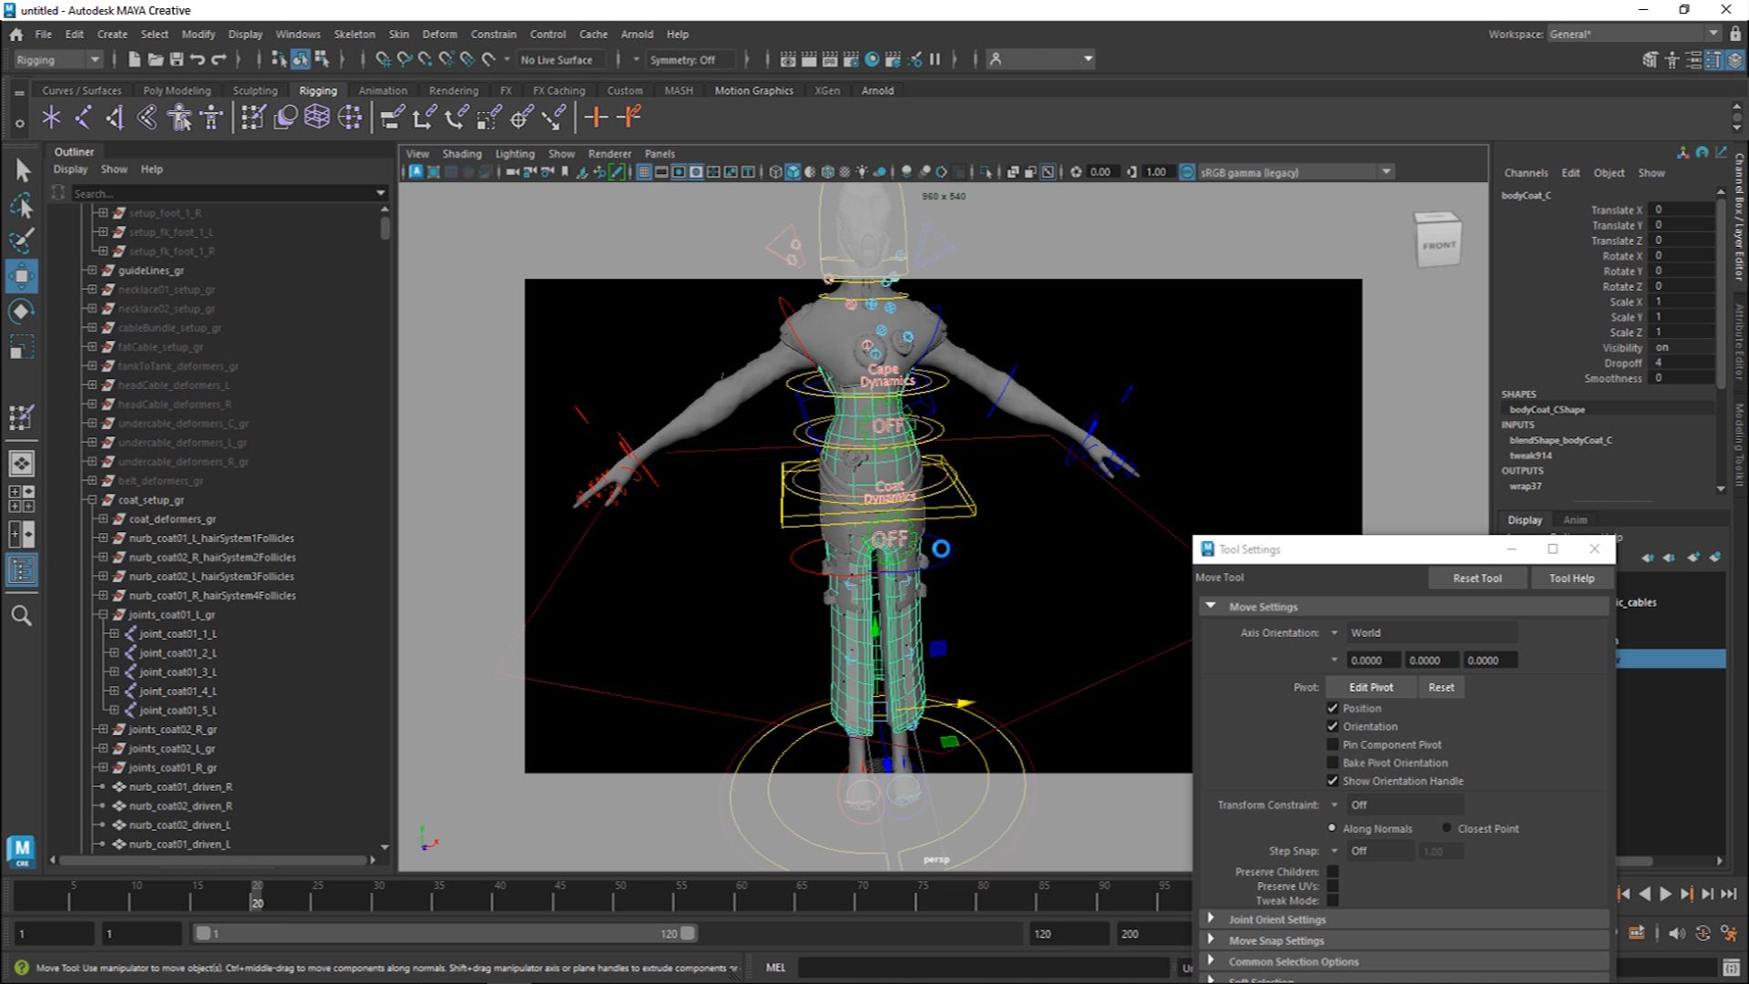Collapse the coat_setup_gr group in the Outliner

pos(94,499)
